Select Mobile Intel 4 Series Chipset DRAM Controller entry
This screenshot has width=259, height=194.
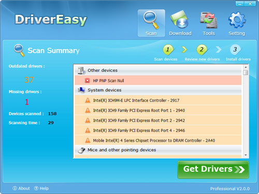[158, 140]
